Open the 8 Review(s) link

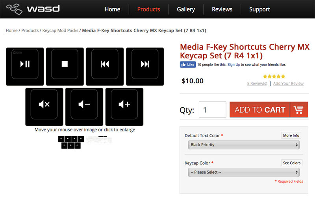[x=257, y=84]
